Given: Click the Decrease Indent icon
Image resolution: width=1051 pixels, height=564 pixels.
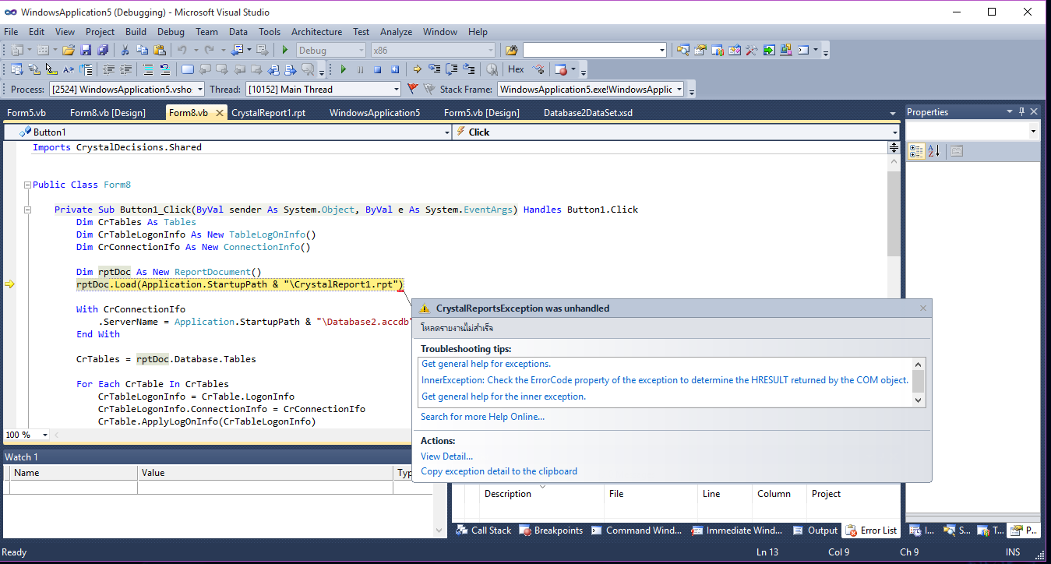Looking at the screenshot, I should (x=108, y=69).
